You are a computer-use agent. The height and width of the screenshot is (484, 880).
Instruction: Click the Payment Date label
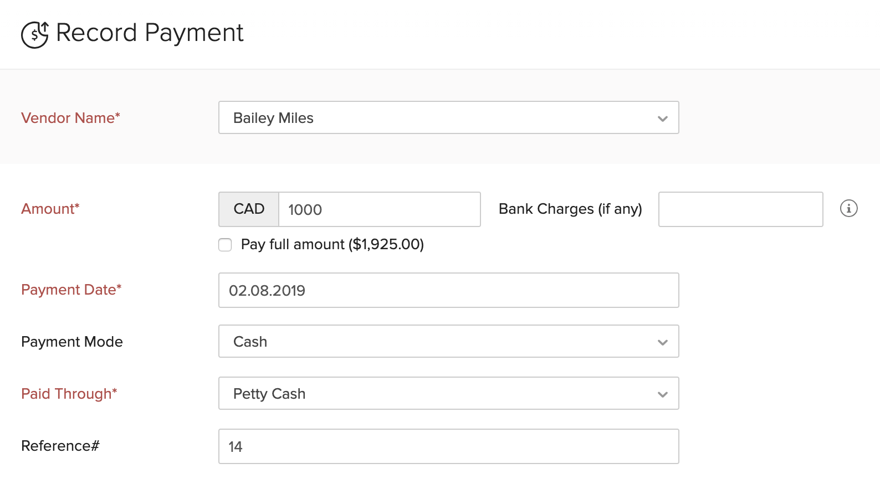click(x=71, y=290)
